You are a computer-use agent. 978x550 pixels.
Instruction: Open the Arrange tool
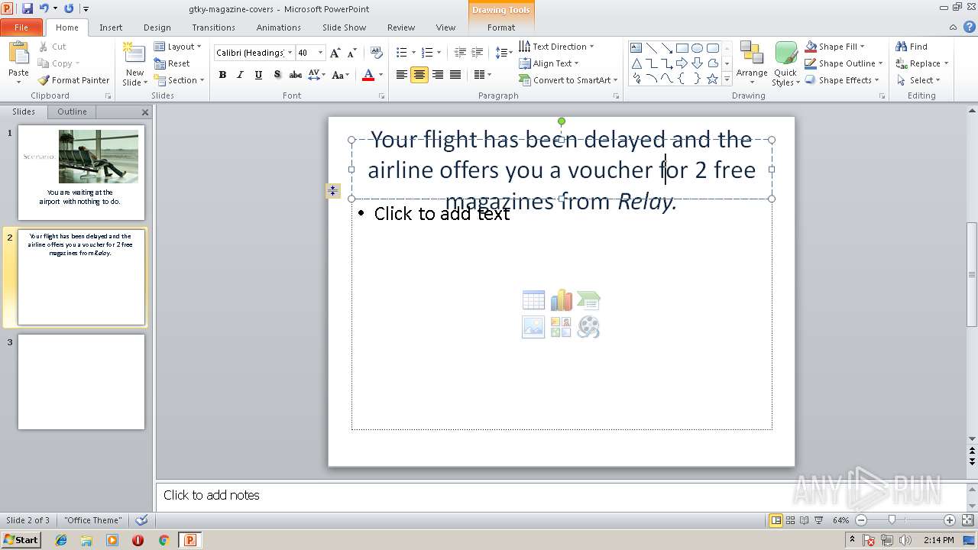coord(752,64)
